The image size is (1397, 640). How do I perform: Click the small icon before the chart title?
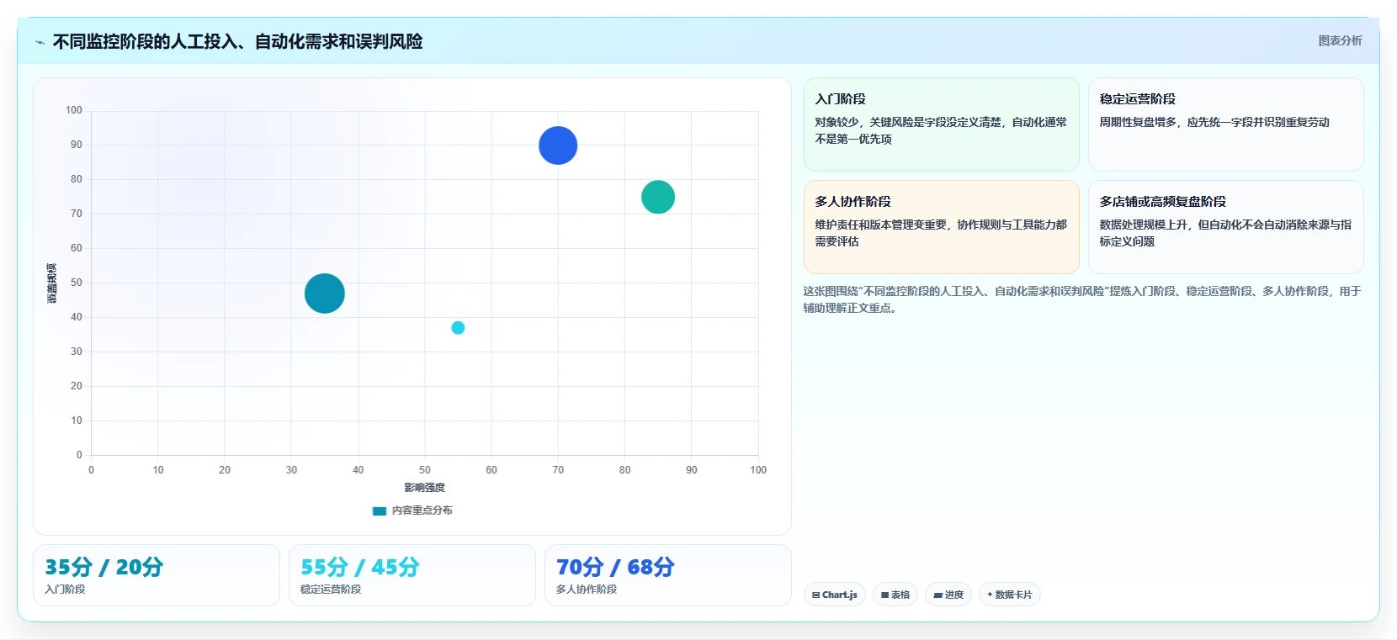click(40, 42)
